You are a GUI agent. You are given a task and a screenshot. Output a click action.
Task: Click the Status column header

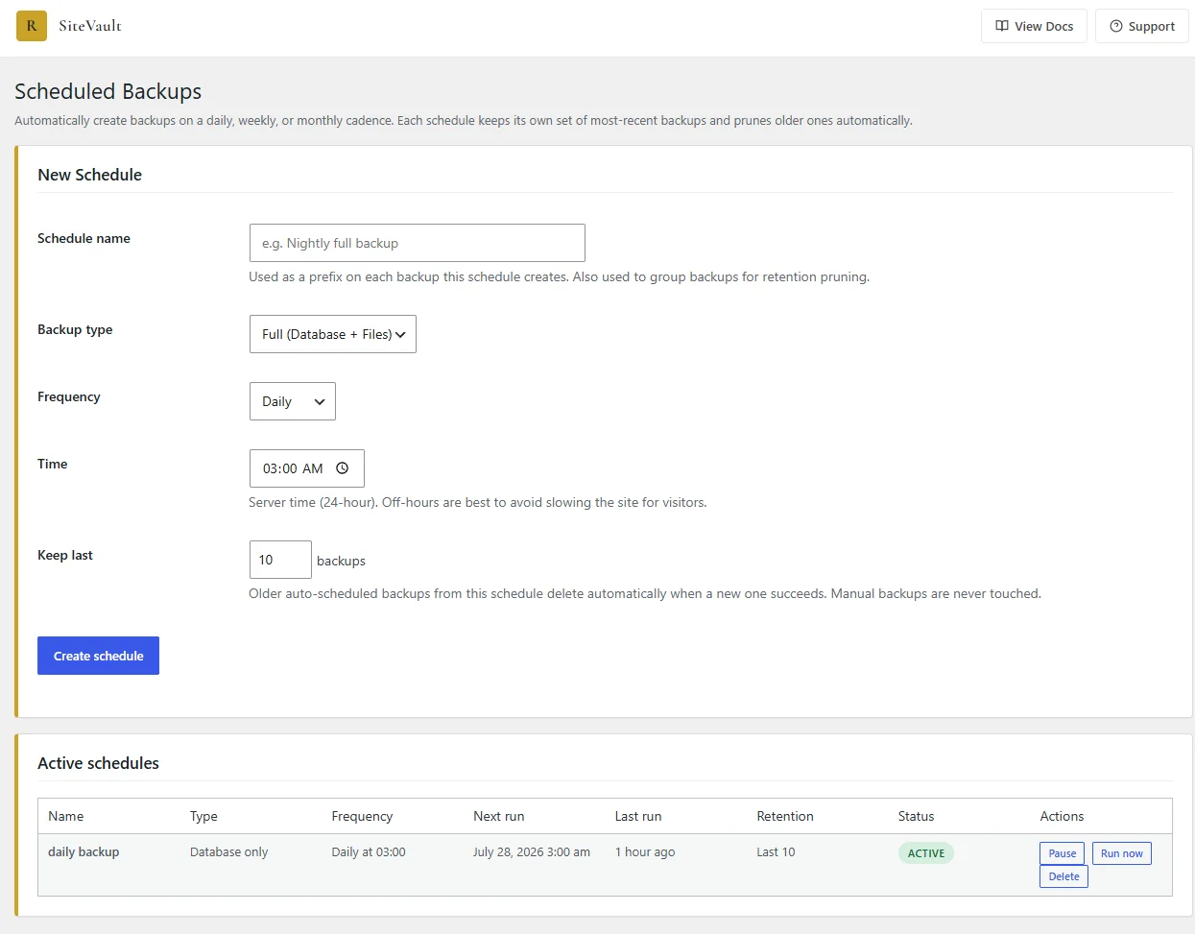coord(916,816)
